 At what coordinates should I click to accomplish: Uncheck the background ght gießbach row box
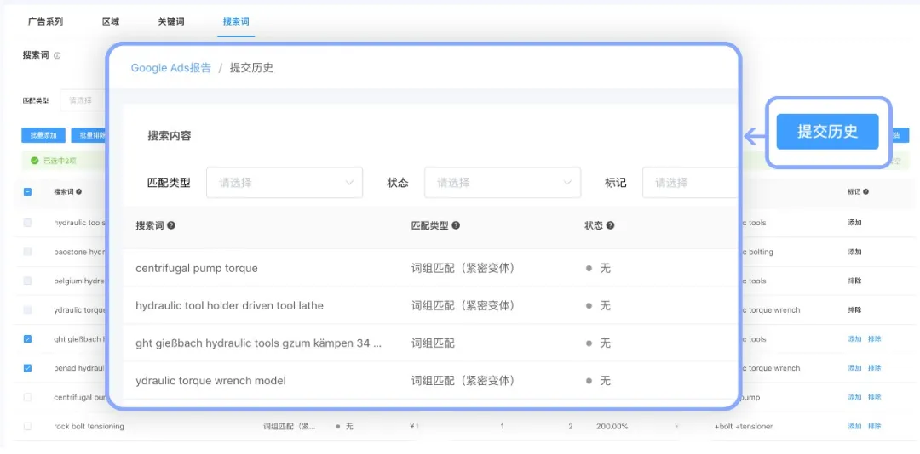[27, 339]
